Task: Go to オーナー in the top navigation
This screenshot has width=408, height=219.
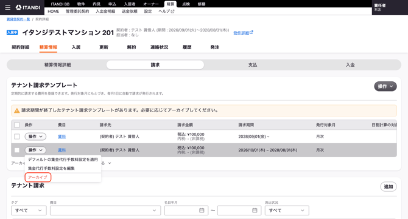Action: coord(151,4)
